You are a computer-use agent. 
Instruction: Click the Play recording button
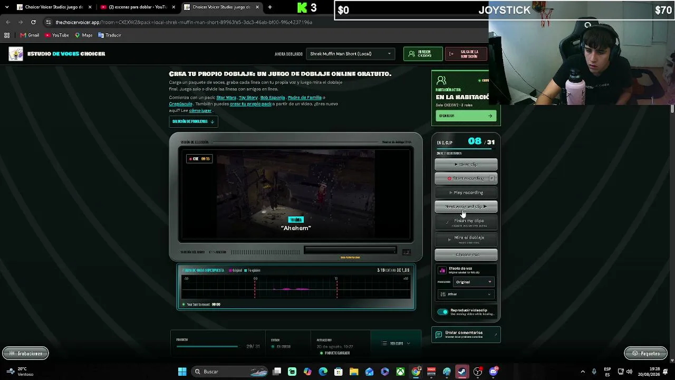click(466, 193)
